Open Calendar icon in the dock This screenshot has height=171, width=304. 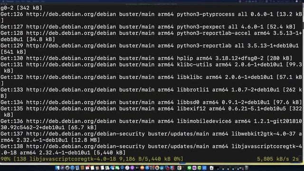pos(87,168)
